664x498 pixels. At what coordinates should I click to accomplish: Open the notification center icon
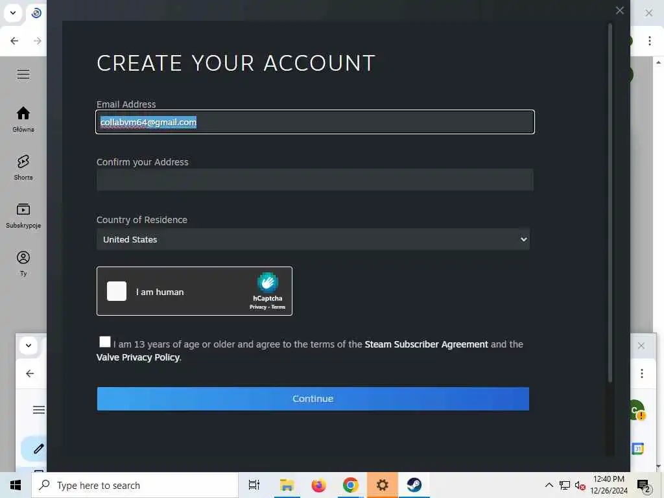click(x=644, y=486)
